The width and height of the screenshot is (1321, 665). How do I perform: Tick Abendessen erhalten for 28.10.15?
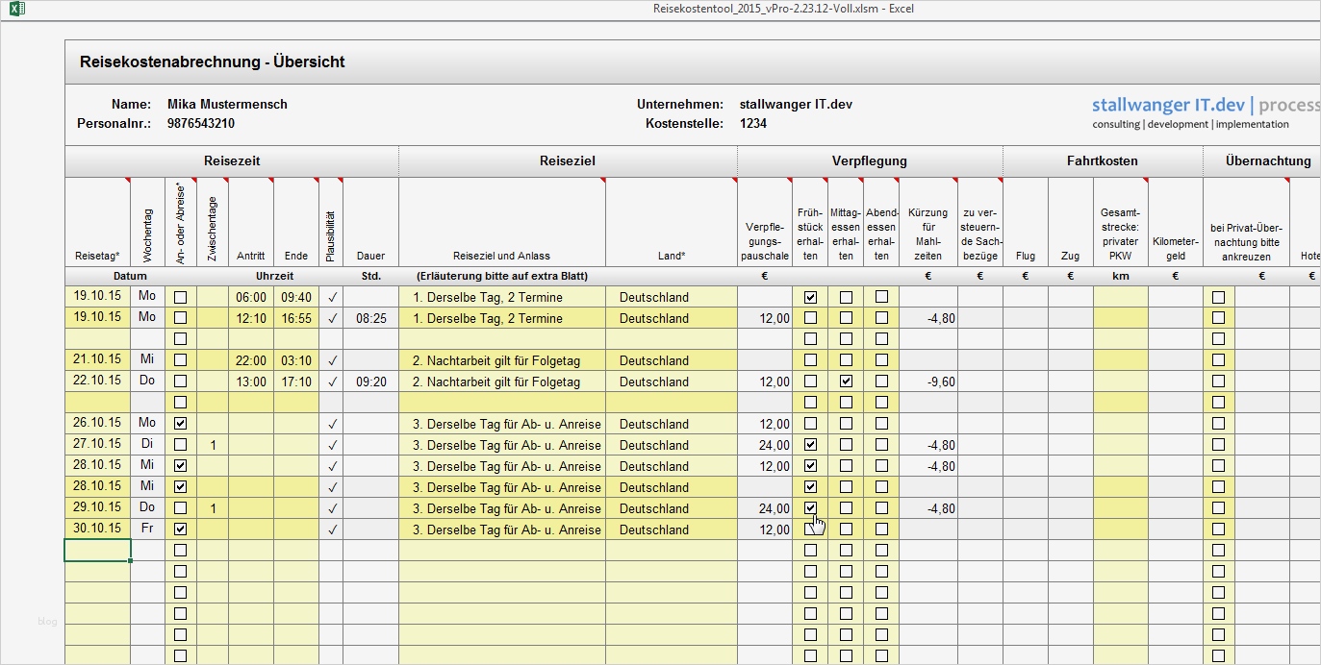pos(881,465)
